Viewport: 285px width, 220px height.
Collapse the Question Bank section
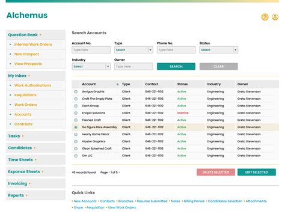[35, 35]
